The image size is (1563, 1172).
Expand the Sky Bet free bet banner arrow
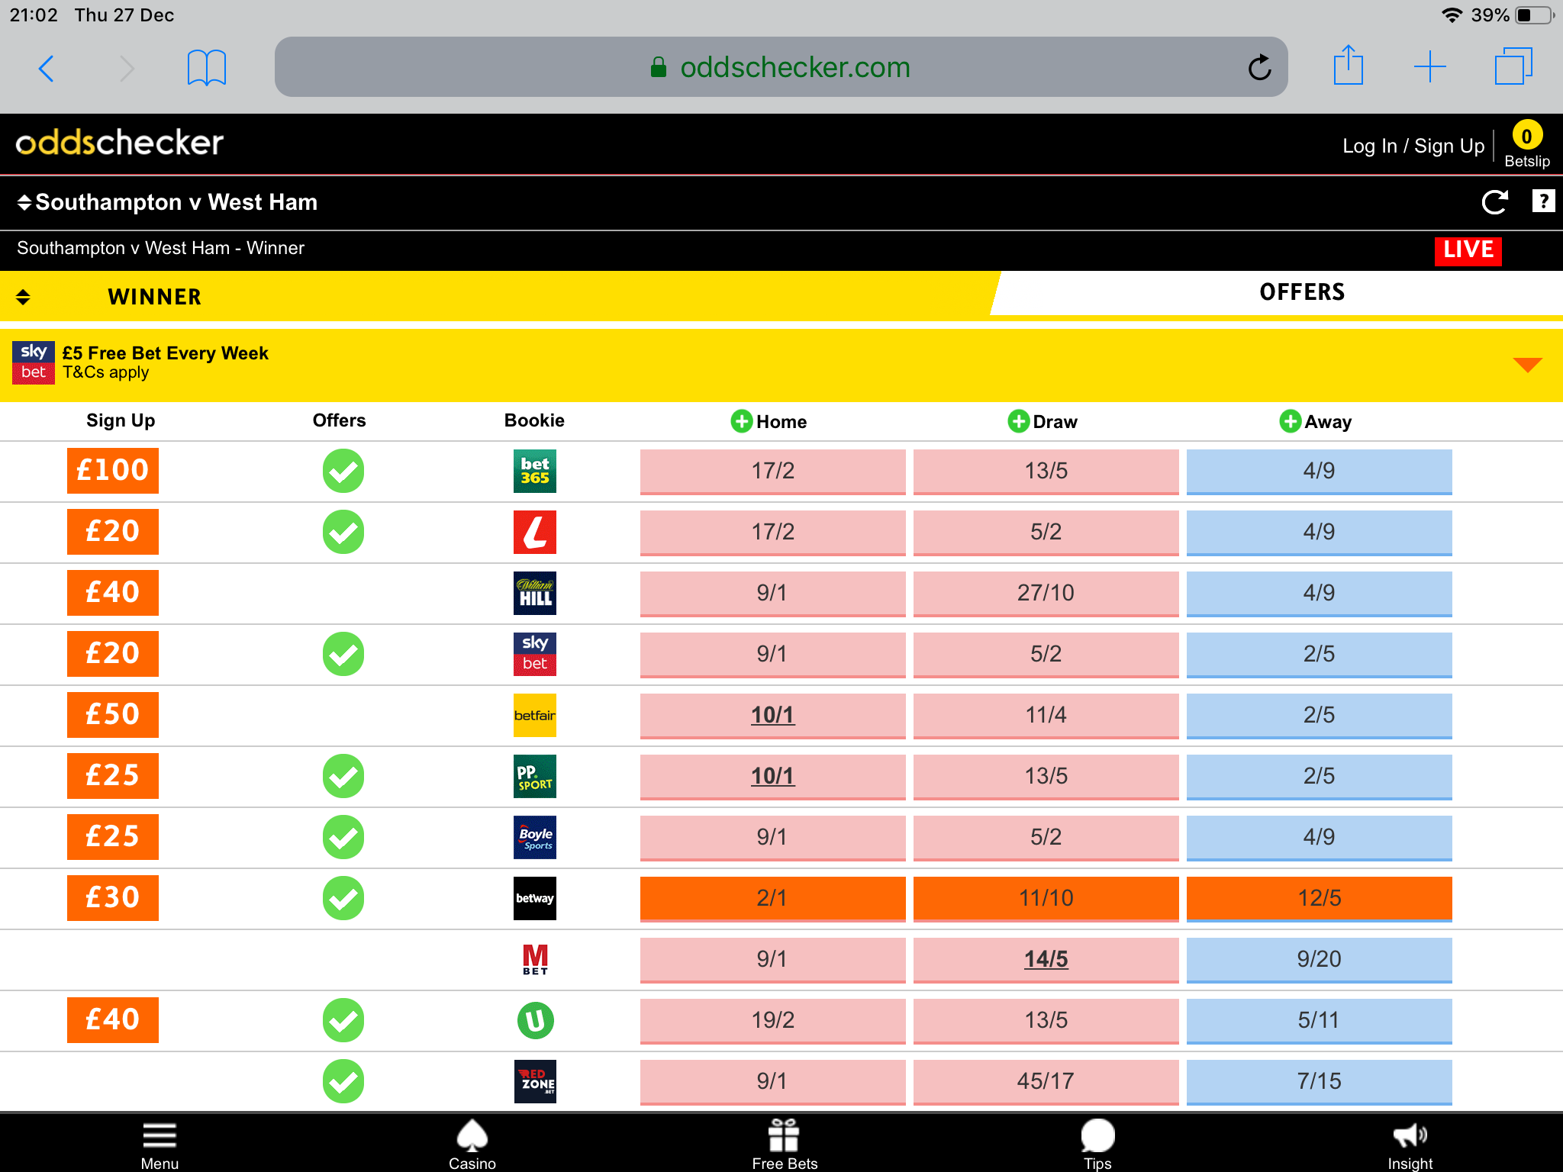pyautogui.click(x=1527, y=365)
